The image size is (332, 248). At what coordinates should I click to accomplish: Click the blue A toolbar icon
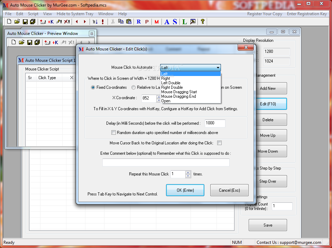coord(167,21)
